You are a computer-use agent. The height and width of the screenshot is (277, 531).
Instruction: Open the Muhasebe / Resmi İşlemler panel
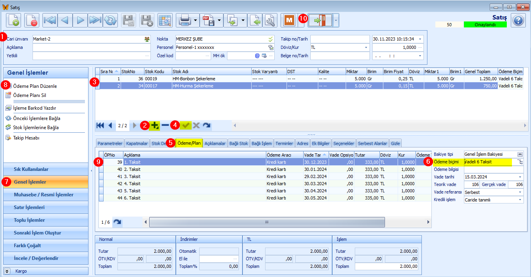46,195
